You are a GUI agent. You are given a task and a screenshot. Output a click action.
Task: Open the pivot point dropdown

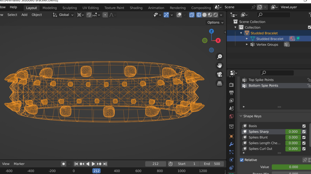pyautogui.click(x=80, y=15)
